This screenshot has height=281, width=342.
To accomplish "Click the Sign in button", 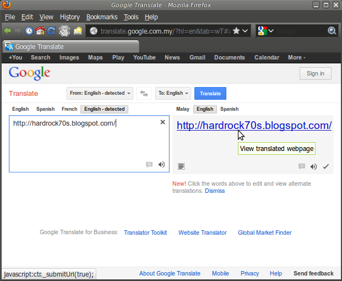I will pos(316,73).
